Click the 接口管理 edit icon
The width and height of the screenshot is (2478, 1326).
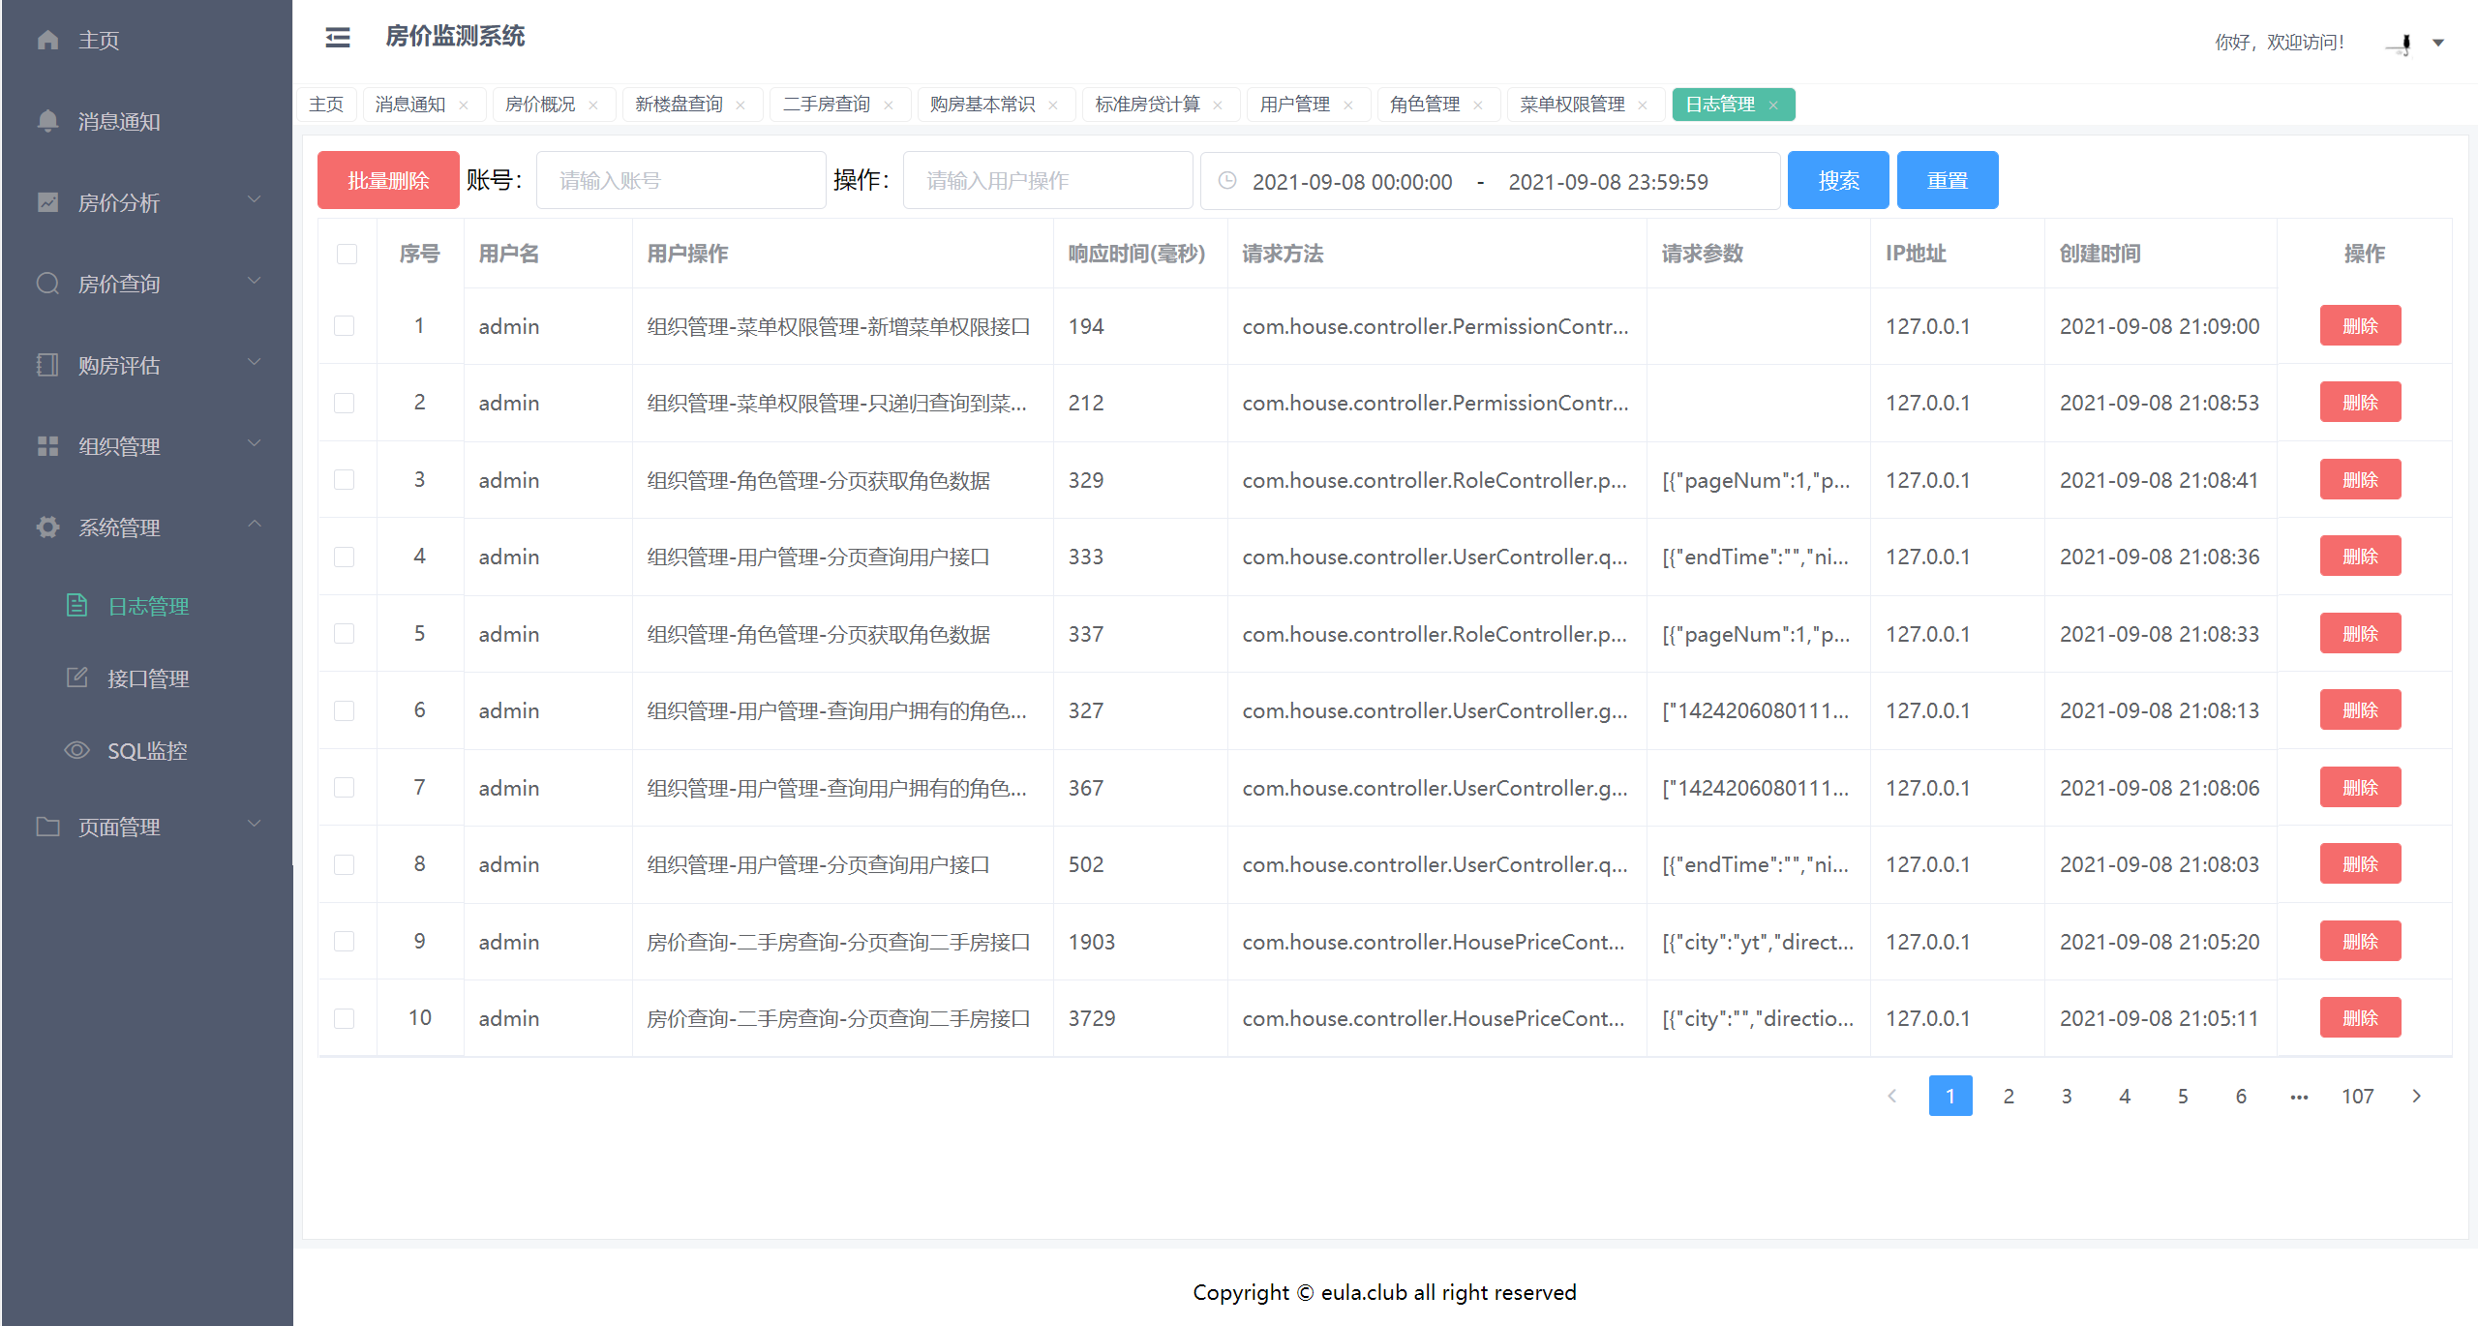pyautogui.click(x=76, y=678)
